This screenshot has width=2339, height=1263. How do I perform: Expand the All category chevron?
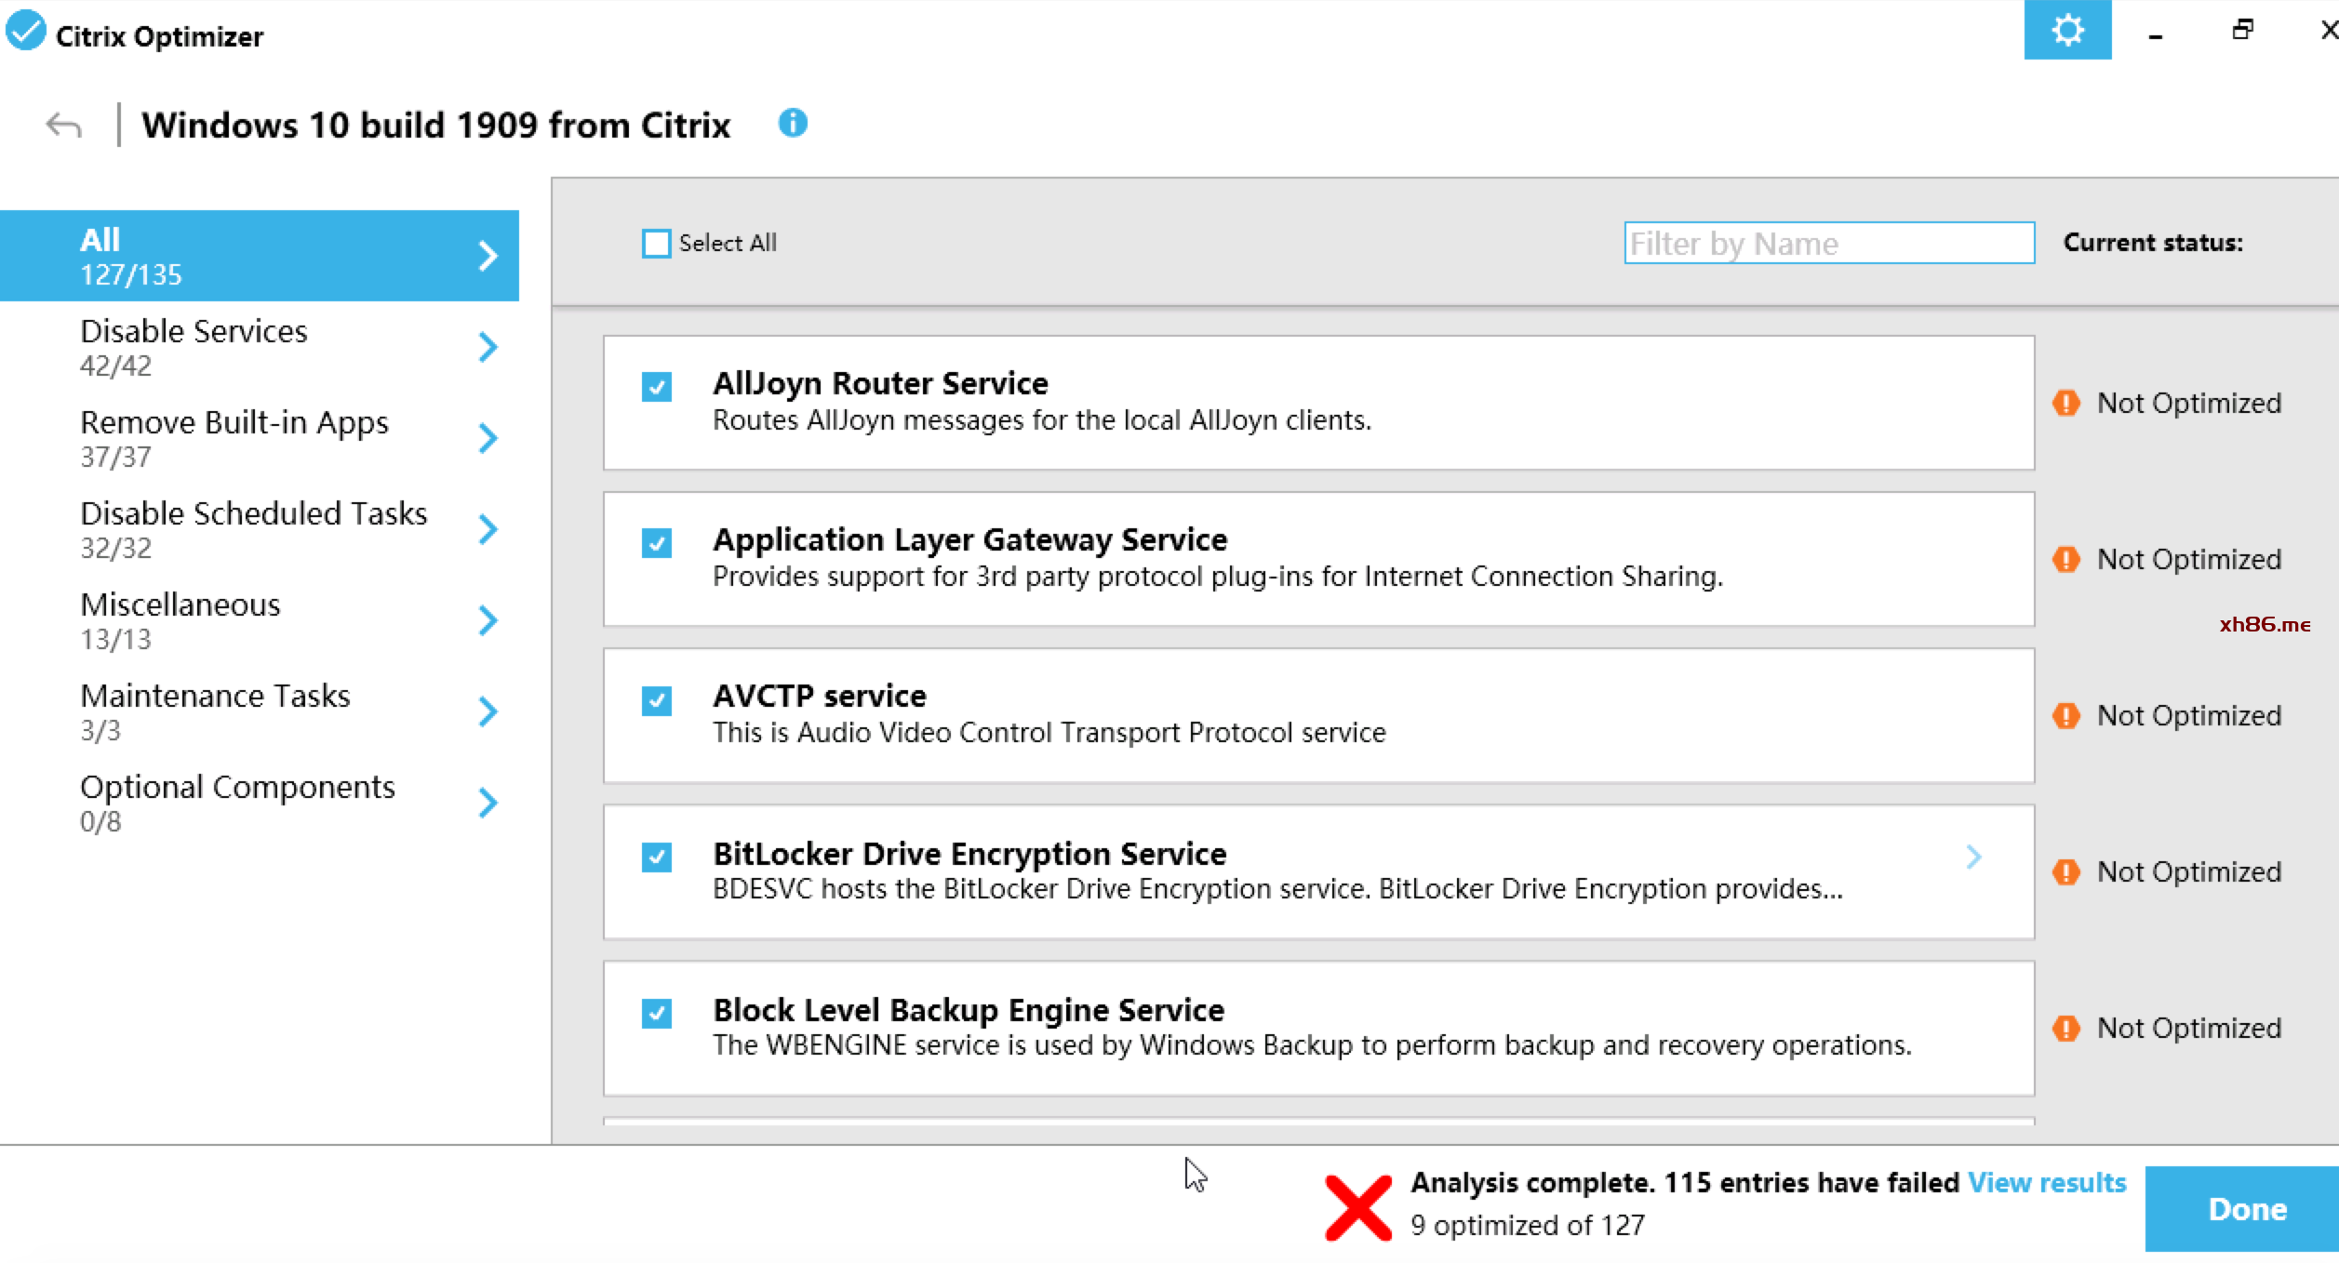[488, 256]
